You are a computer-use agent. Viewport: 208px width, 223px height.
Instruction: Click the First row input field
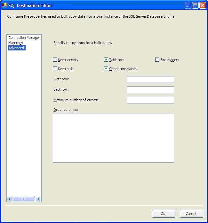(x=150, y=80)
